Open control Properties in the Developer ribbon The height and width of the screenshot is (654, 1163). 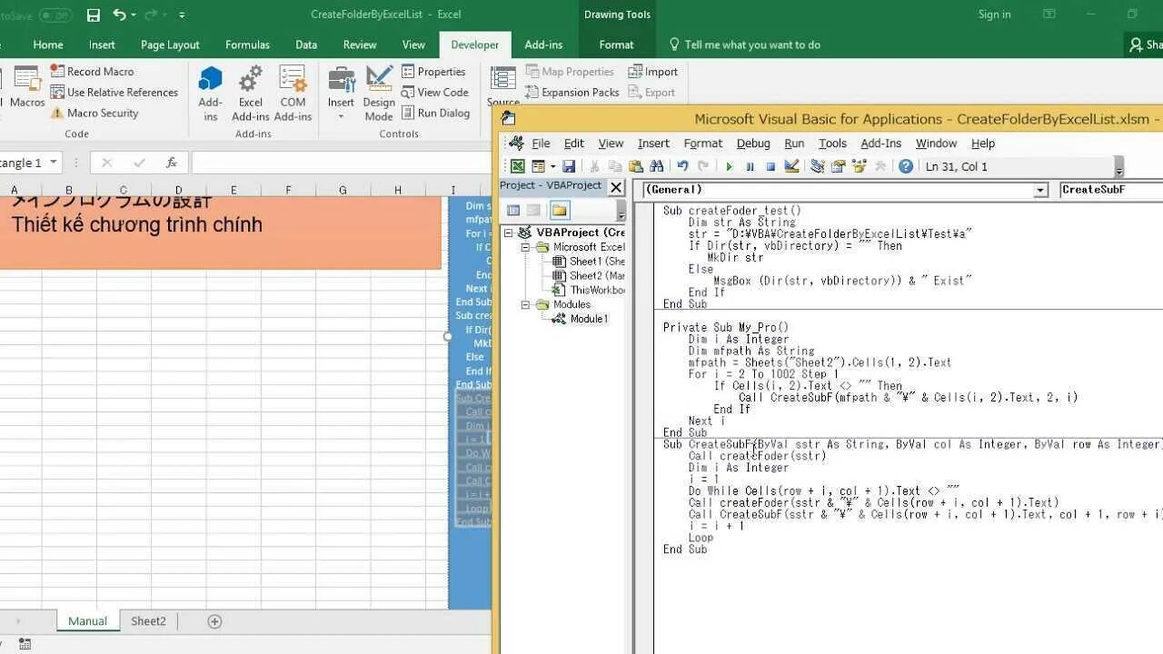pos(433,71)
